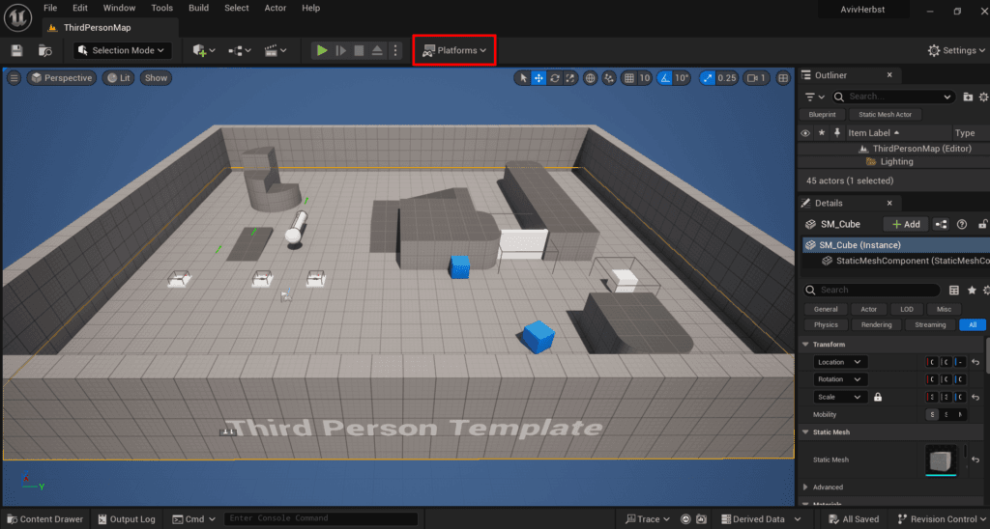
Task: Open the Cinematics clapperboard icon
Action: click(x=276, y=50)
